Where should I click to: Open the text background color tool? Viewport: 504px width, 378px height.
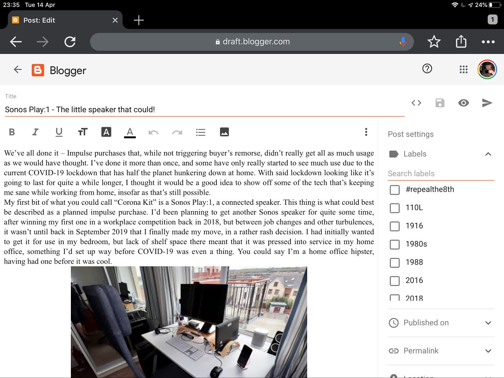106,132
